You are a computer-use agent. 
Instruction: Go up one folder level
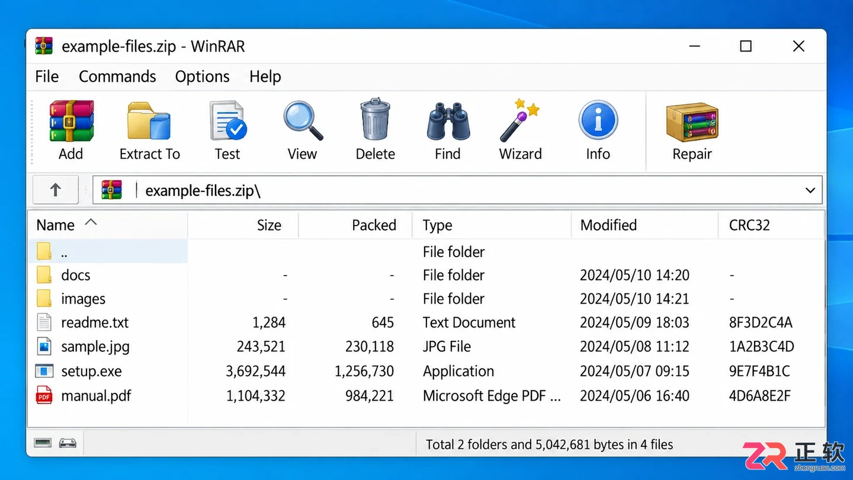click(55, 190)
